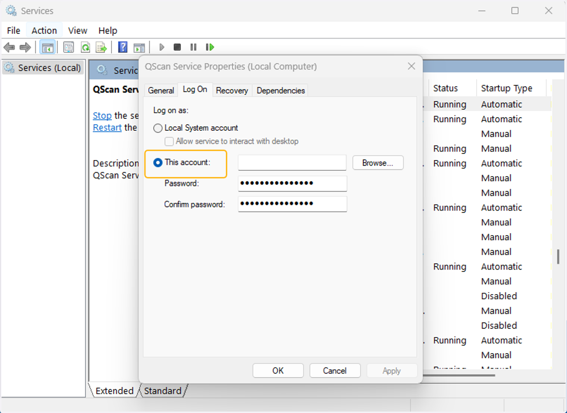Open the File menu
The width and height of the screenshot is (567, 413).
tap(14, 30)
